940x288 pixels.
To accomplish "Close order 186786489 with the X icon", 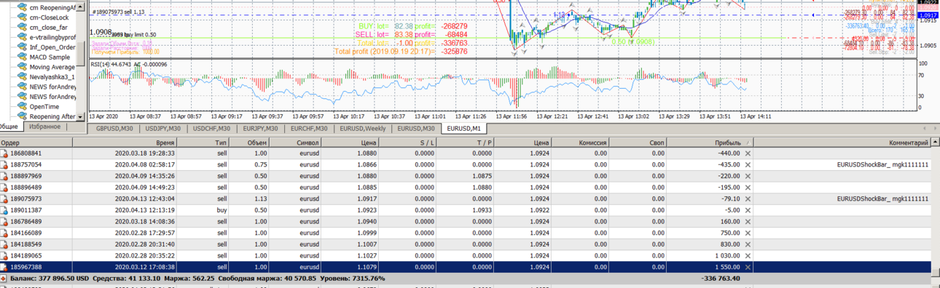I will point(748,221).
